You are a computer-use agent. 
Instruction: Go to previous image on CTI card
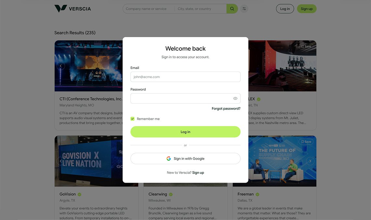pyautogui.click(x=60, y=66)
